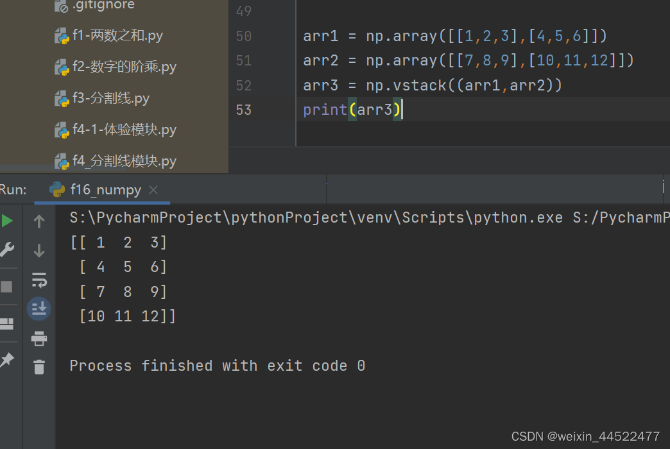
Task: Stop the running process square icon
Action: tap(6, 286)
